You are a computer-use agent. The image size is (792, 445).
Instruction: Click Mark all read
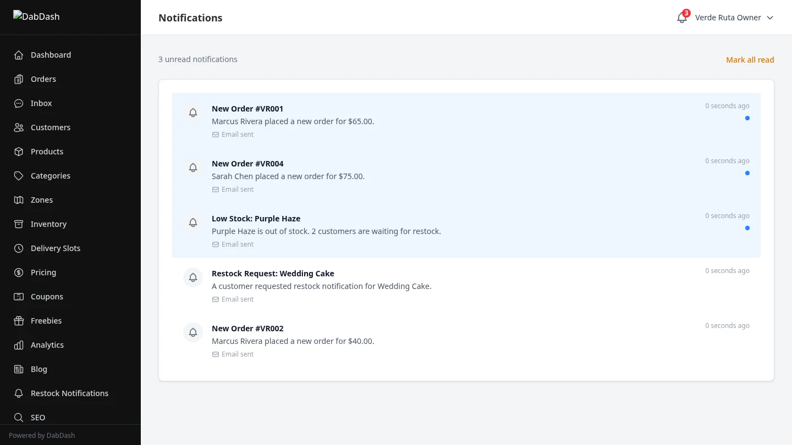coord(750,59)
